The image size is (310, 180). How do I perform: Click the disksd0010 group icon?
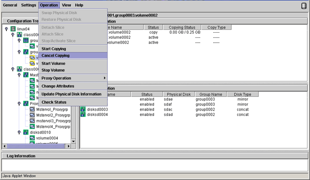click(x=26, y=133)
